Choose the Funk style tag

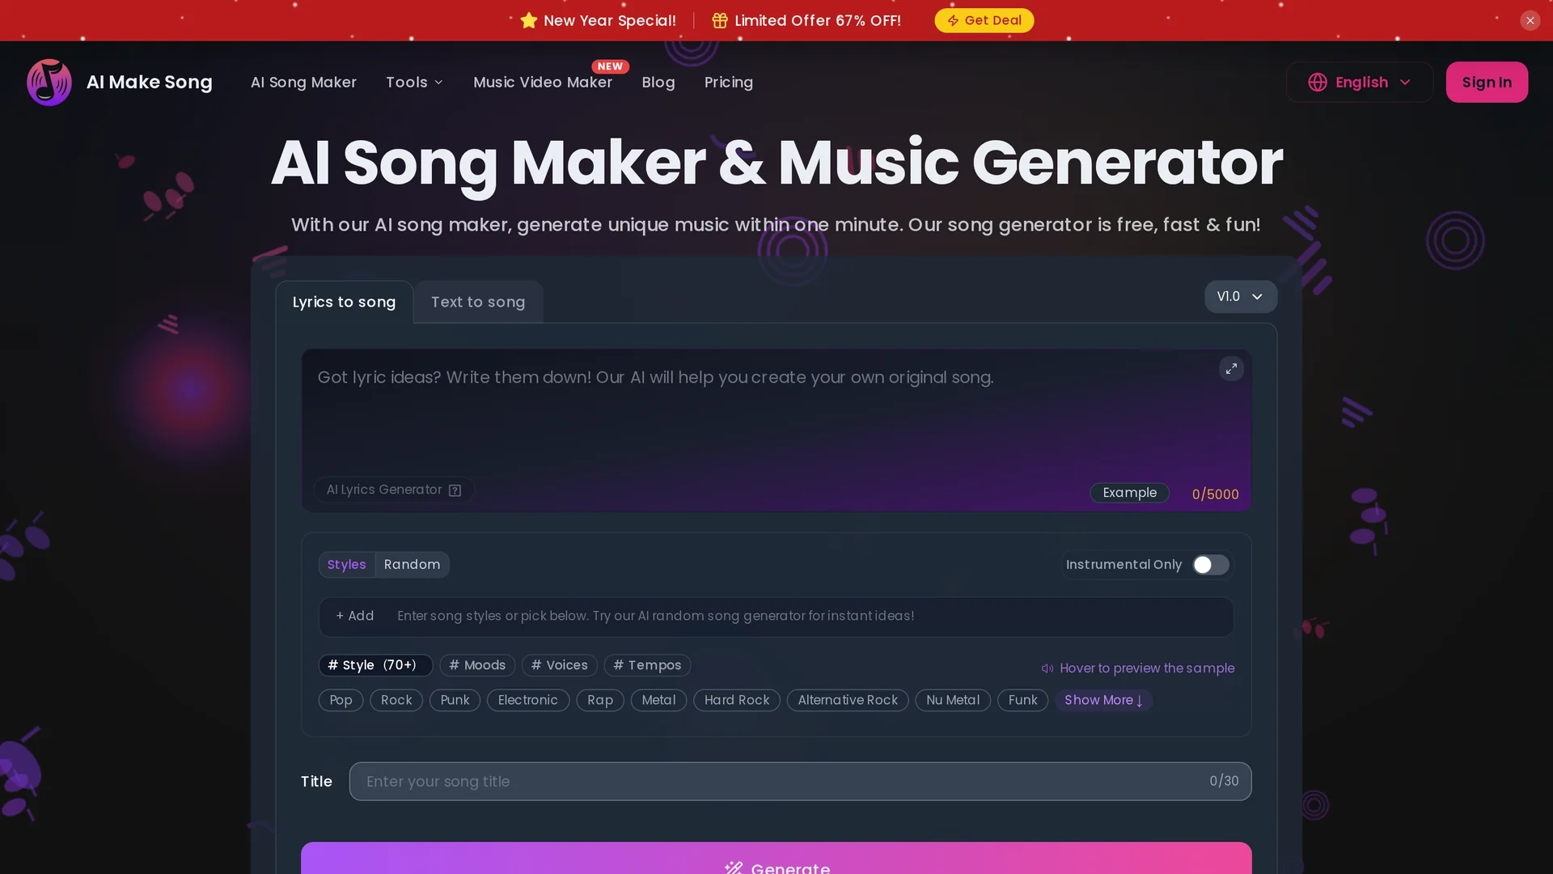(1022, 700)
